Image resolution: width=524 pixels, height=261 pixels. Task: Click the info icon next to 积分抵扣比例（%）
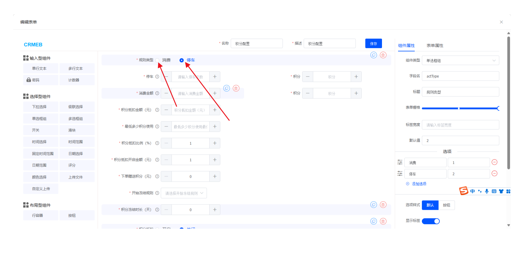tap(157, 143)
